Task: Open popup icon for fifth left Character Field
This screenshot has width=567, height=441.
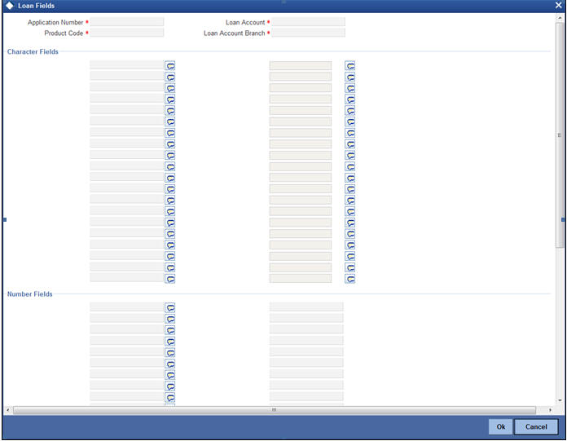Action: [x=170, y=111]
